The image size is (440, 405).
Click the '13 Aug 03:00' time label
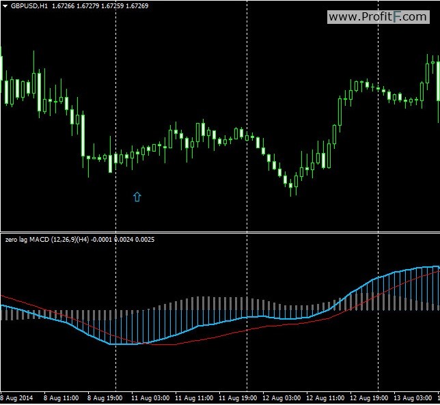[413, 398]
